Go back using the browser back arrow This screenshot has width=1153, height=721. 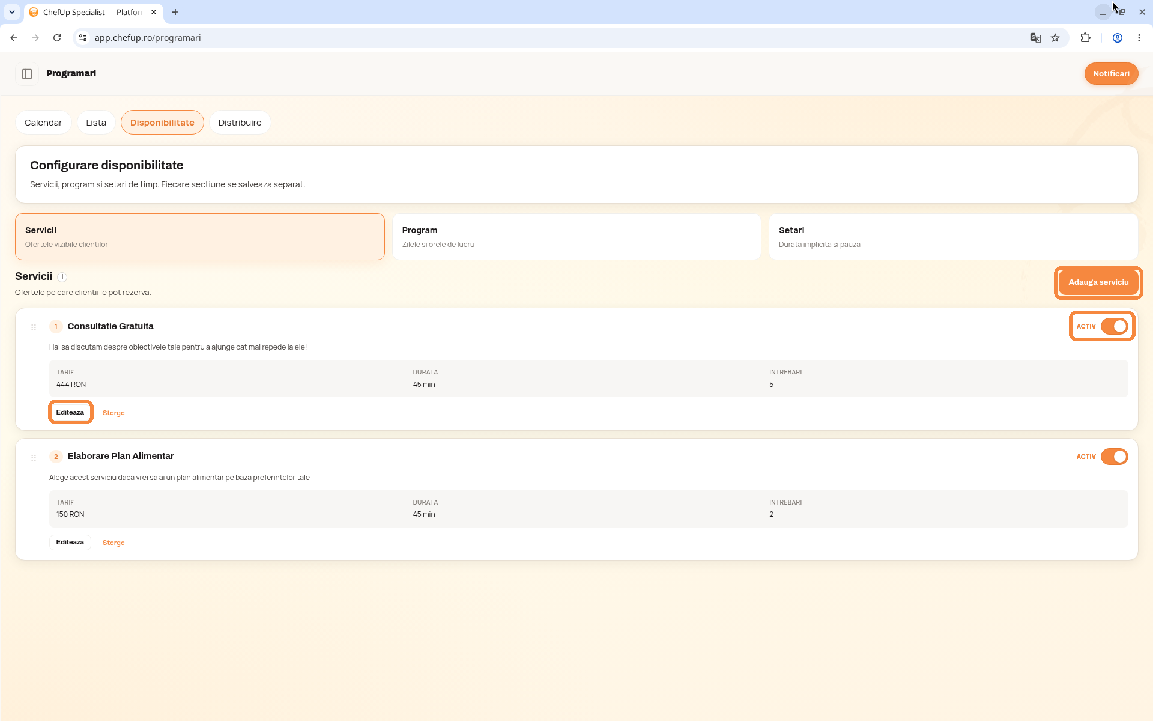14,38
